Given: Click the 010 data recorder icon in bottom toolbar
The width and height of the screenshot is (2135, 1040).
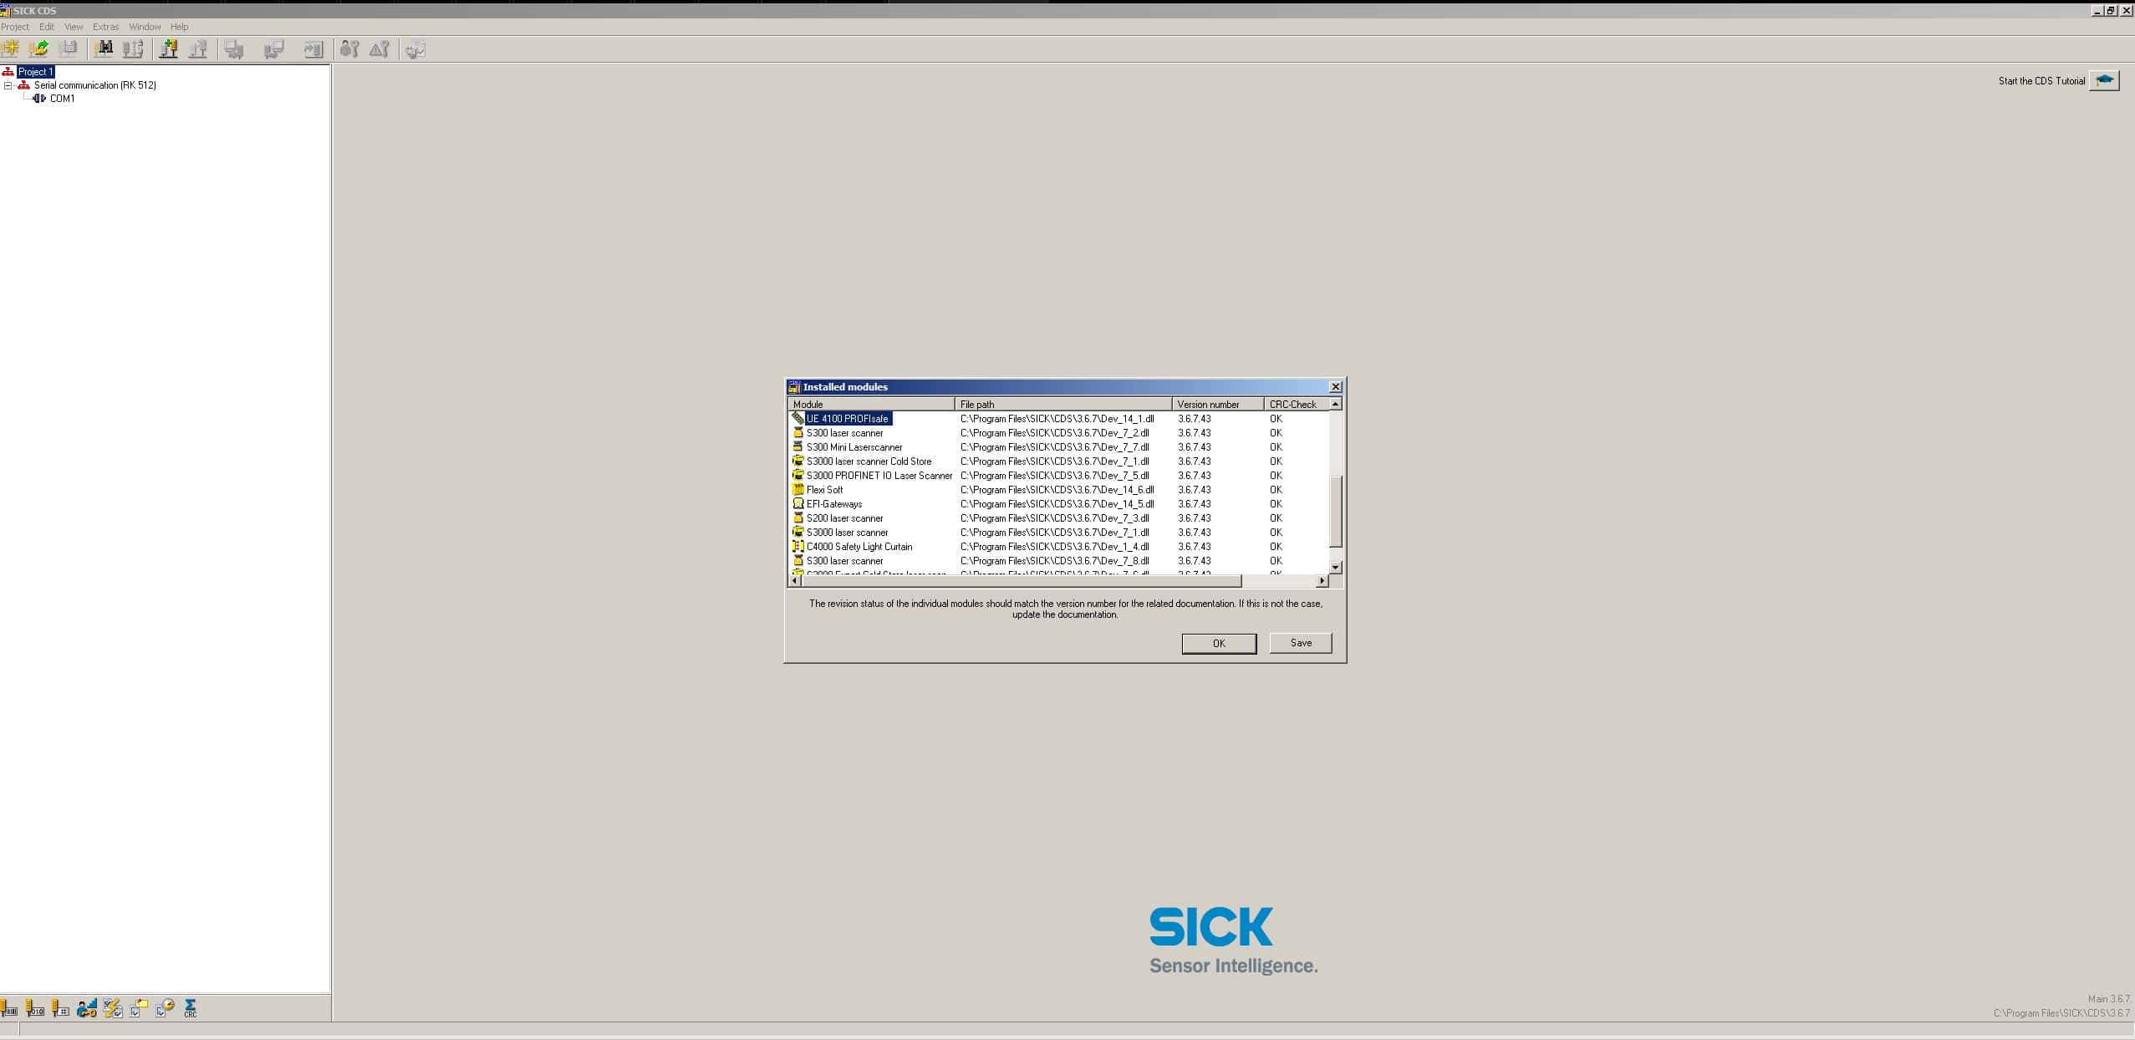Looking at the screenshot, I should pyautogui.click(x=35, y=1008).
